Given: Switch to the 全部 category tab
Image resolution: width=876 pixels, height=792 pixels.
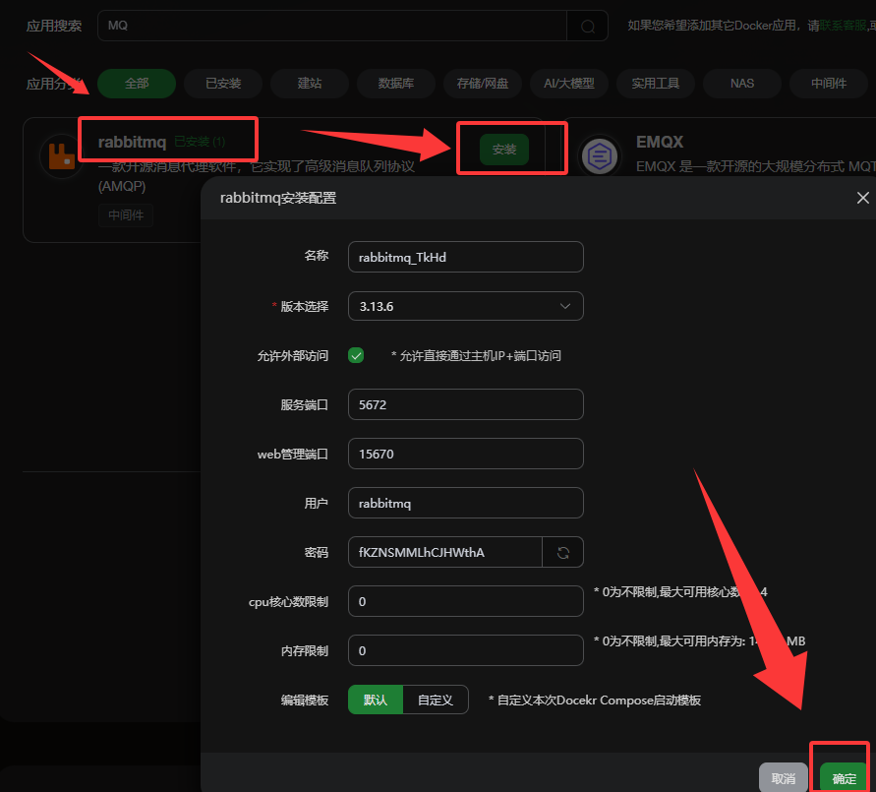Looking at the screenshot, I should click(136, 84).
